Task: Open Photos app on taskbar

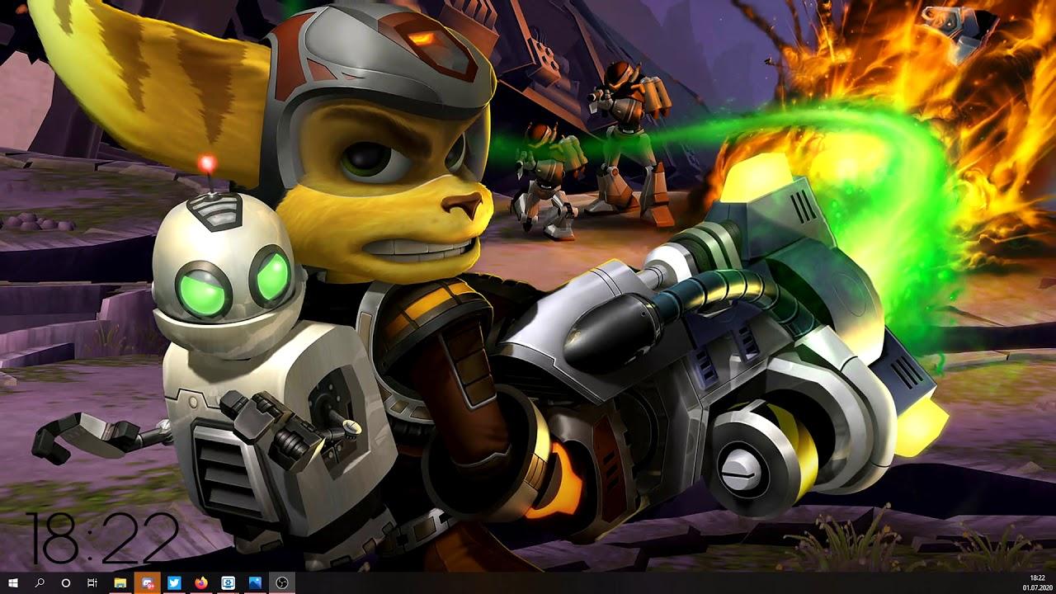Action: 255,583
